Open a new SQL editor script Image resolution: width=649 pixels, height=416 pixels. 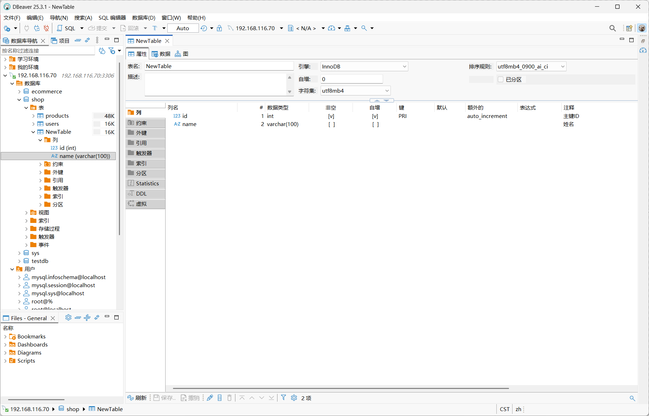tap(66, 28)
